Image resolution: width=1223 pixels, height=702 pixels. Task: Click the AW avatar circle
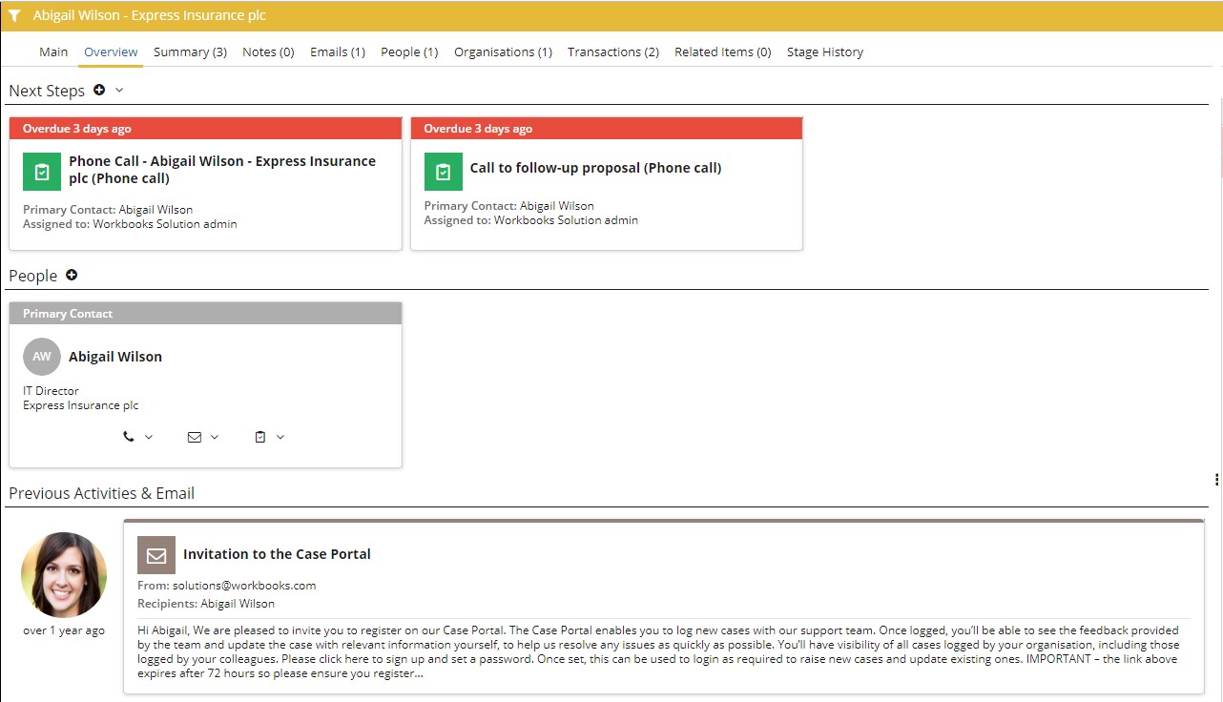[42, 357]
